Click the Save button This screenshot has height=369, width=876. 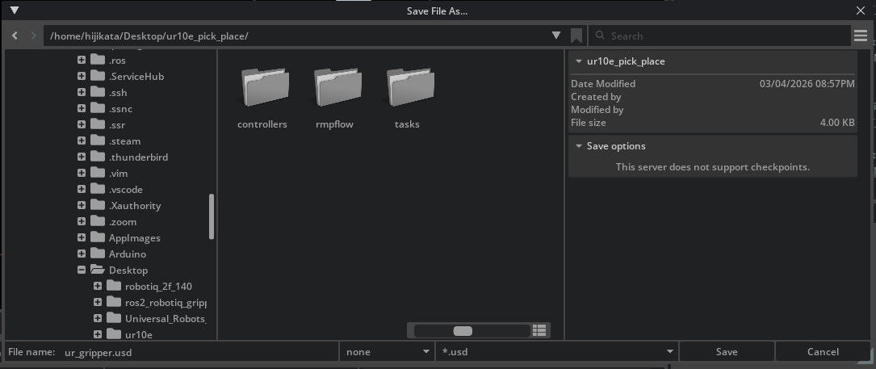727,352
